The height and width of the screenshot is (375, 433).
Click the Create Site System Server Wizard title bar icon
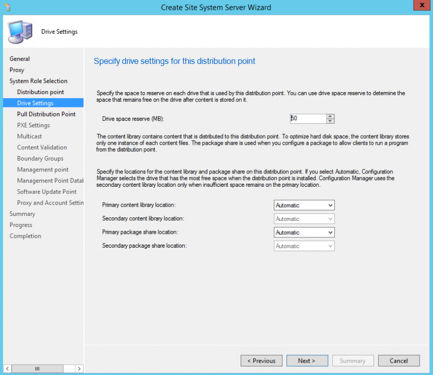(x=6, y=7)
